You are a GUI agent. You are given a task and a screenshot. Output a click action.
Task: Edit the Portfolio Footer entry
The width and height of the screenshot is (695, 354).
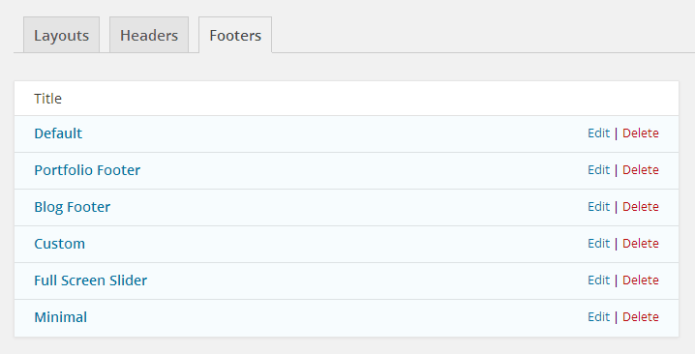click(x=598, y=169)
